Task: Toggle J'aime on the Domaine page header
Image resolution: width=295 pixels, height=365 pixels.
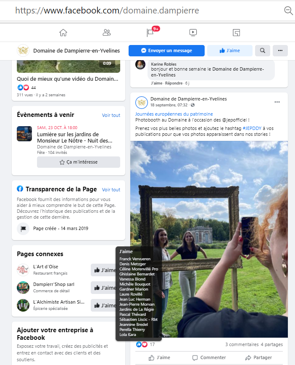Action: tap(229, 50)
